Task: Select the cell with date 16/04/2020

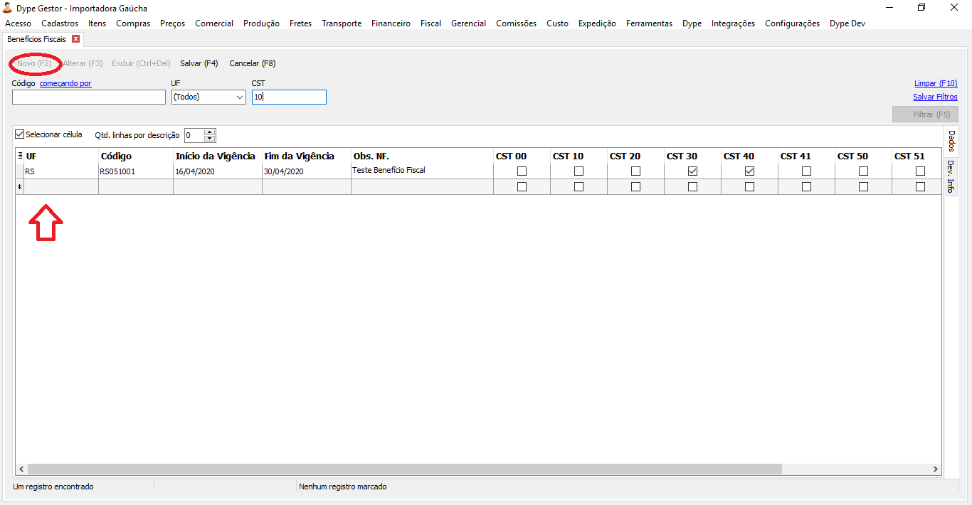Action: [x=217, y=171]
